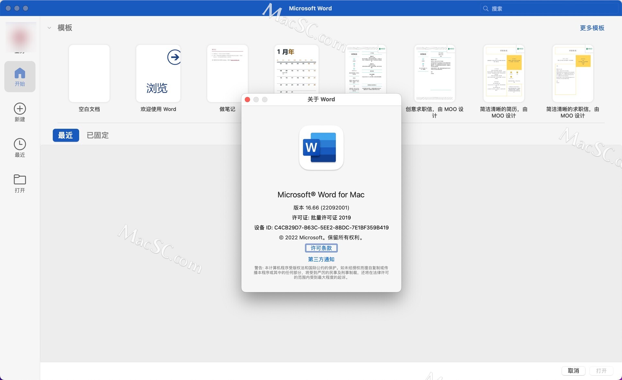Viewport: 622px width, 380px height.
Task: Select the 空白文档 blank document template
Action: click(x=89, y=73)
